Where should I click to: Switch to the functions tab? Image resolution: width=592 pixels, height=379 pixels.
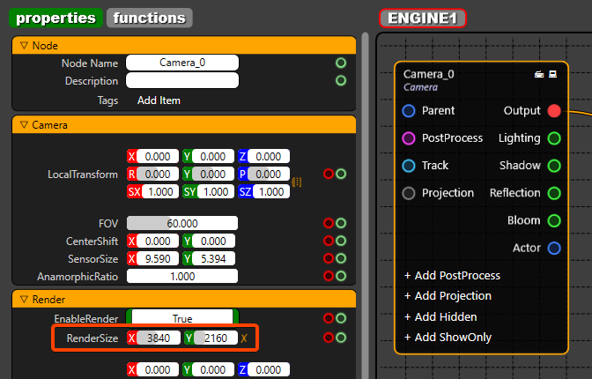[x=150, y=18]
